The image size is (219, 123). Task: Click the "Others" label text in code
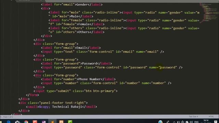click(84, 32)
